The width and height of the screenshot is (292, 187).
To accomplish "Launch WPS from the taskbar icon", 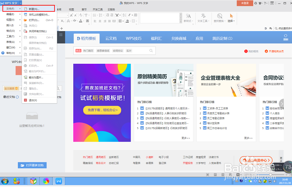I will tap(59, 181).
